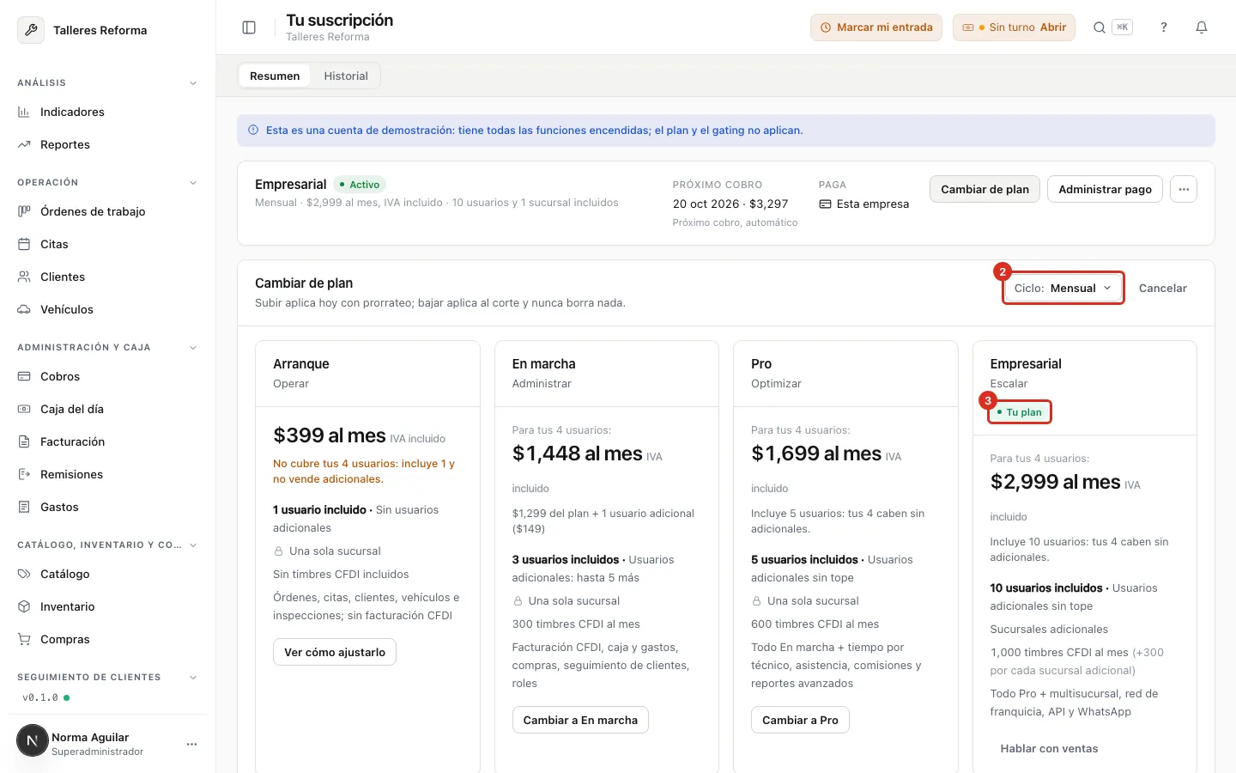Click the green Activo status badge
The width and height of the screenshot is (1236, 773).
360,185
